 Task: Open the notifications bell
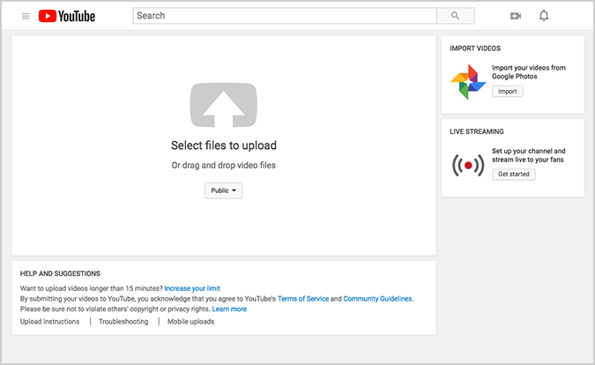(x=544, y=16)
